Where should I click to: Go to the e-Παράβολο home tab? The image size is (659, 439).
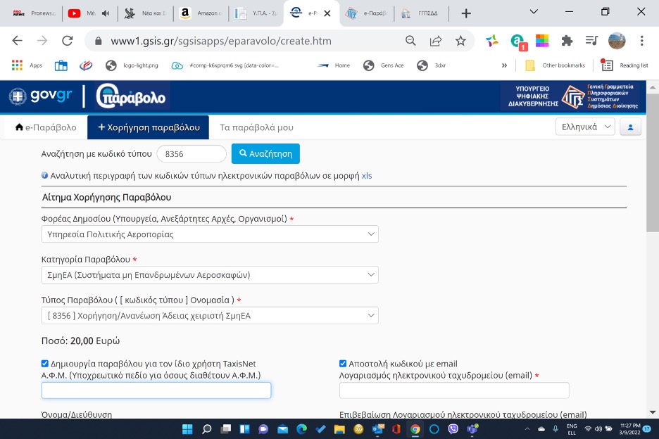(46, 127)
